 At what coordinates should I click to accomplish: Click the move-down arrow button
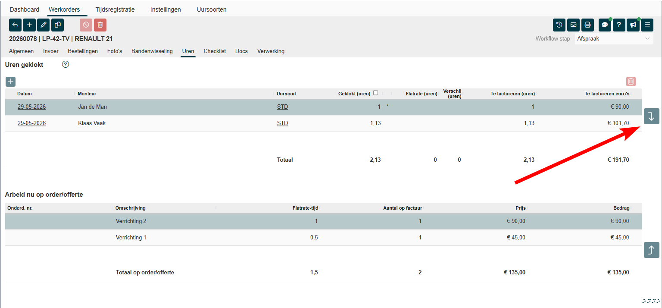[651, 116]
